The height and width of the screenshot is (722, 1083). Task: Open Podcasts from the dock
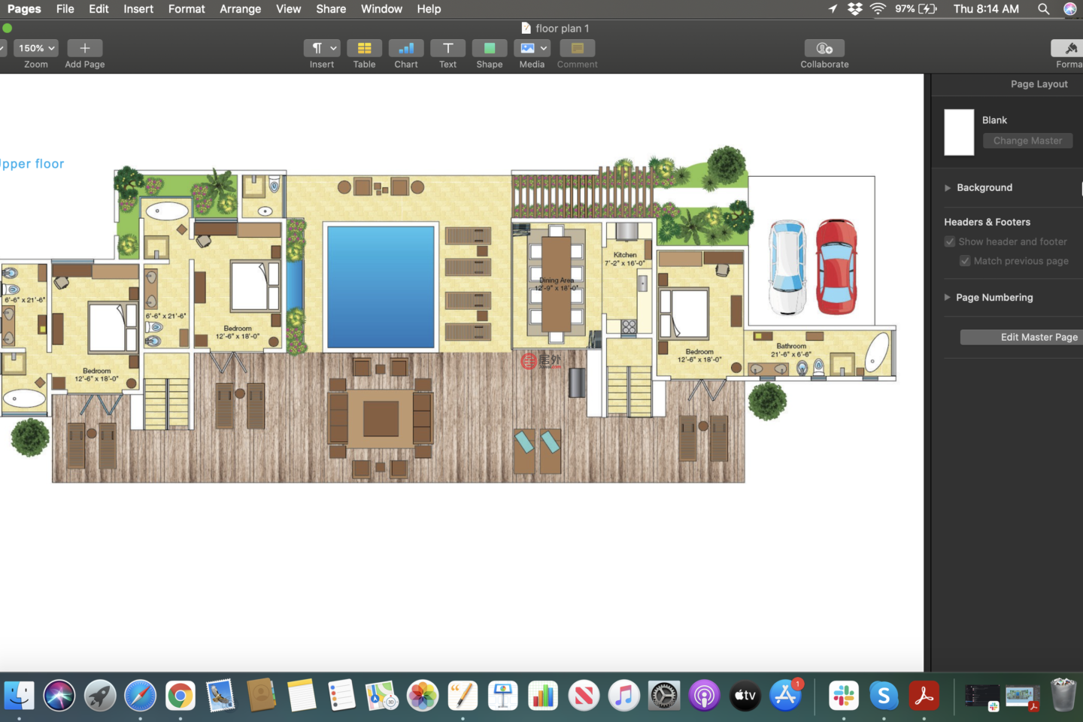point(705,696)
